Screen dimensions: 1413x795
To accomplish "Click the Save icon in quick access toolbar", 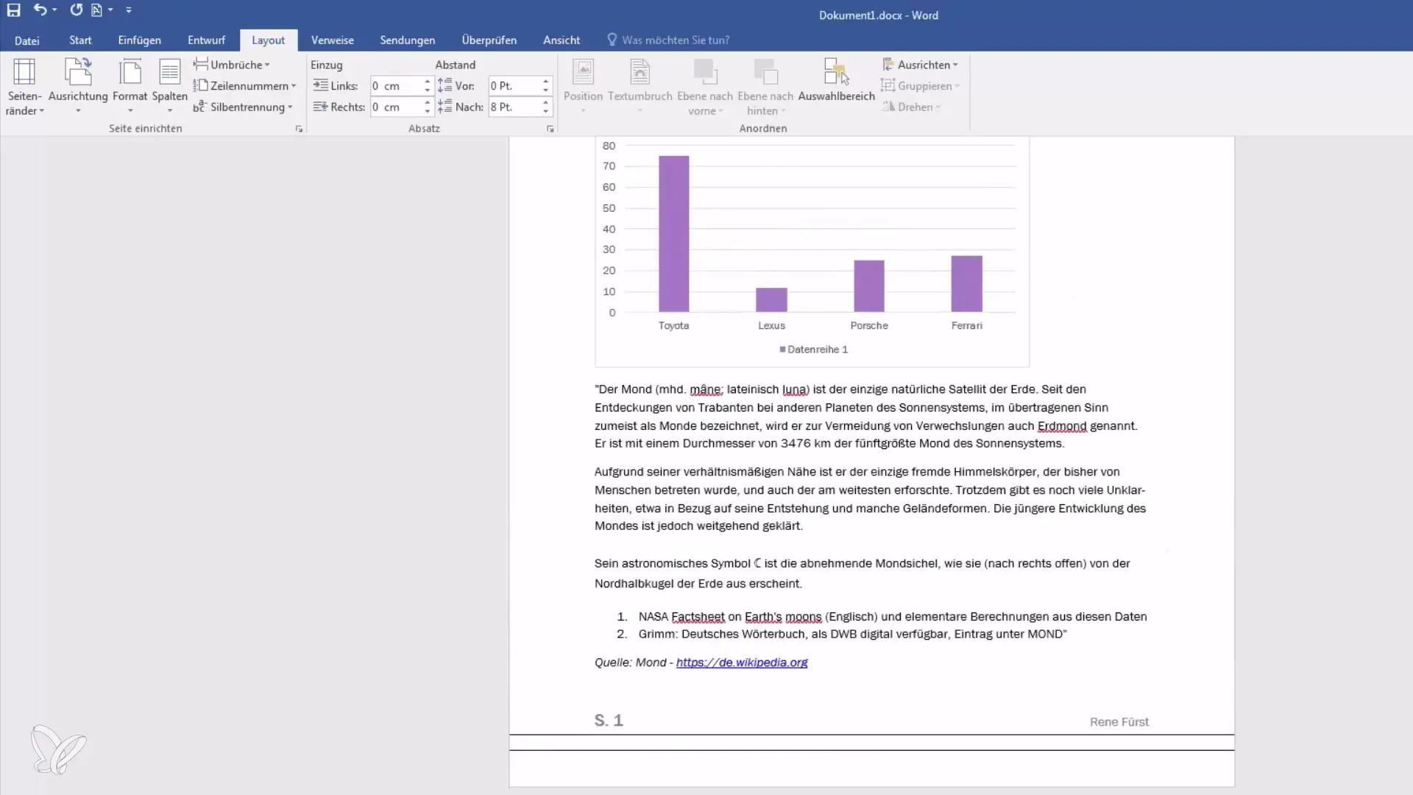I will coord(14,10).
